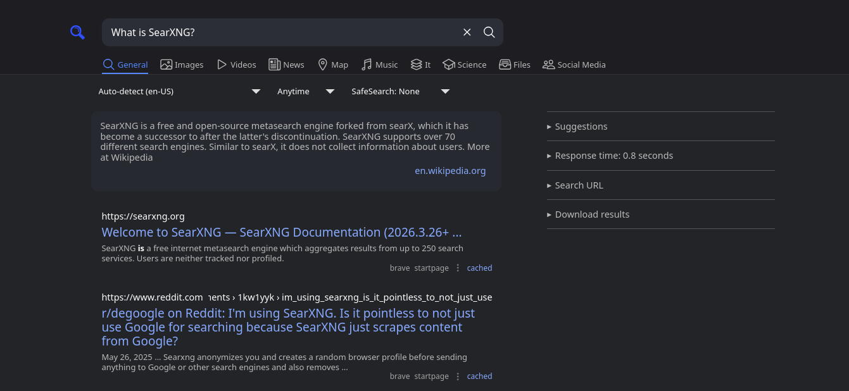The width and height of the screenshot is (849, 391).
Task: Click the snippet starting 'May 26, 2025'
Action: (x=284, y=362)
